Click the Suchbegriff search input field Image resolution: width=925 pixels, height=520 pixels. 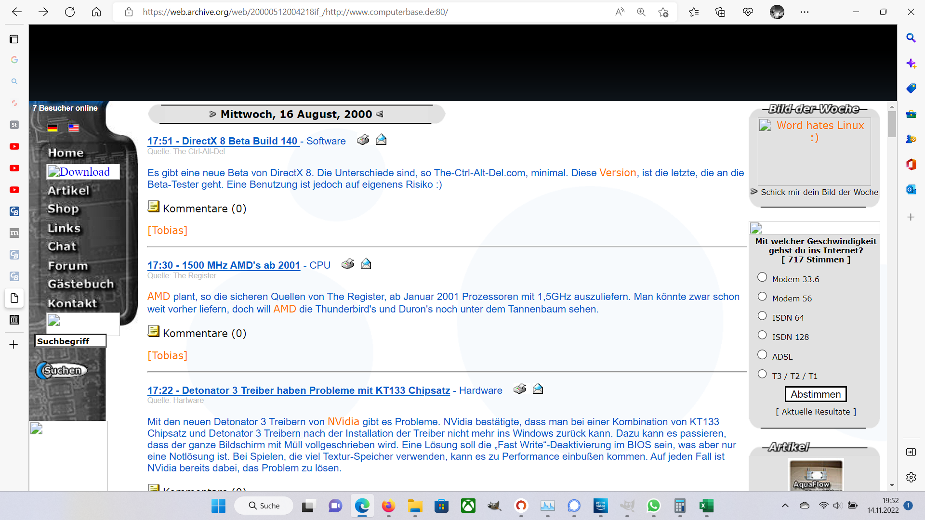(x=70, y=341)
